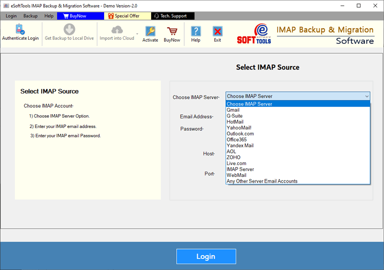Choose Office365 in the dropdown list
The image size is (384, 270).
[237, 140]
